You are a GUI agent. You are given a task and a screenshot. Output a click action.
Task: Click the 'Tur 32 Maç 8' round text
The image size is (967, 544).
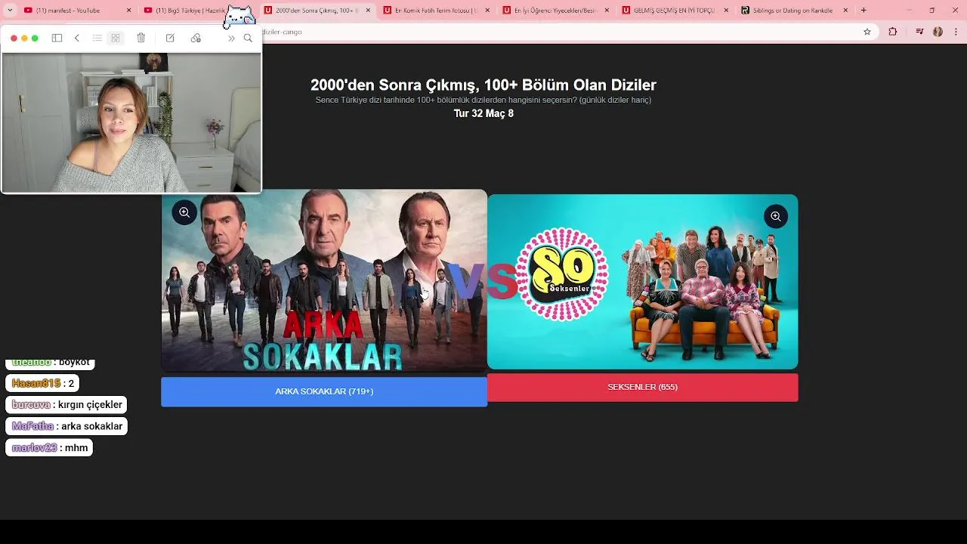[483, 113]
